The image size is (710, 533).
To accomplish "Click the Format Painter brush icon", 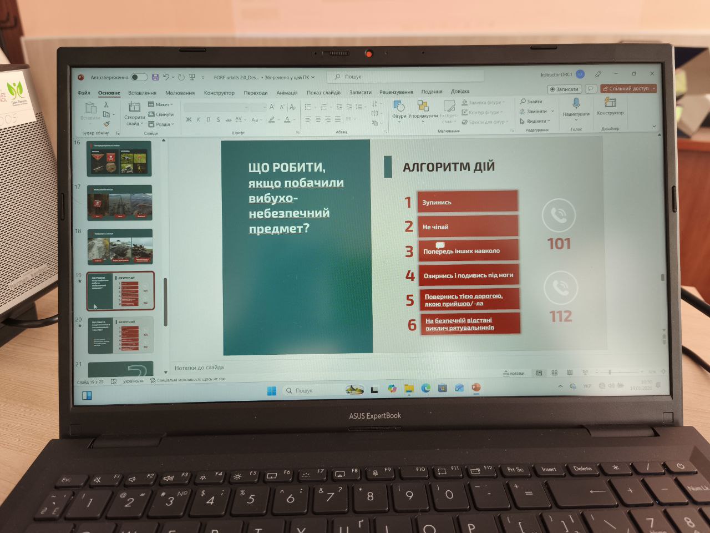I will click(106, 124).
